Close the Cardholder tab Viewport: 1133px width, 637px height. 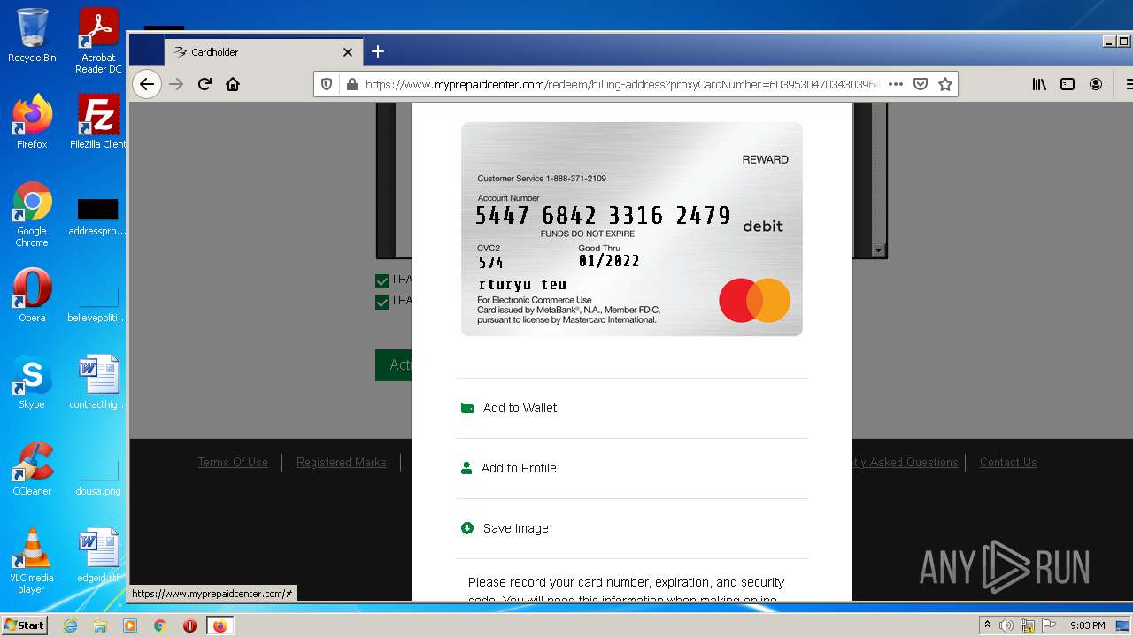coord(348,52)
